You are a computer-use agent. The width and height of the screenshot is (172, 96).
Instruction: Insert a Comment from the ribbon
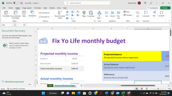pyautogui.click(x=146, y=14)
